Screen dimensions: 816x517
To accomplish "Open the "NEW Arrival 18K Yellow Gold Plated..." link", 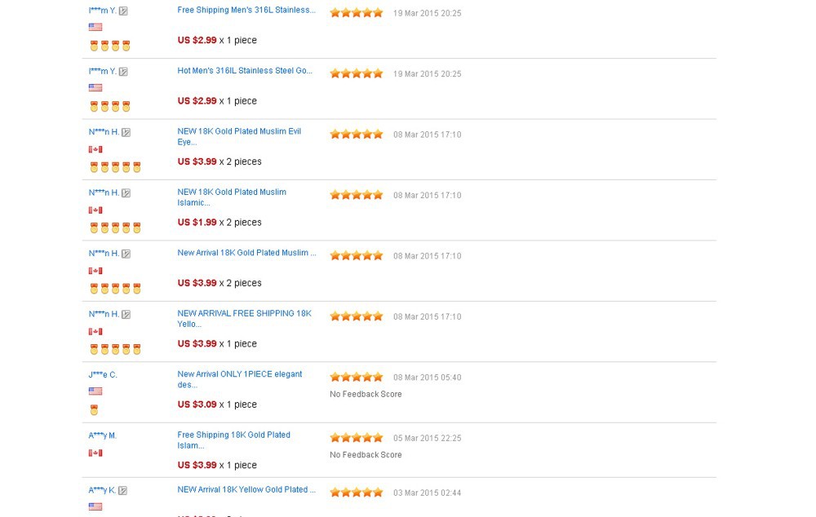I will [246, 490].
